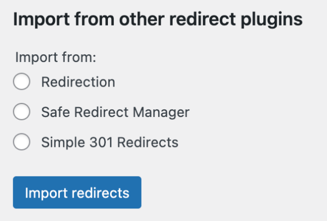Pick the Redirection plugin circle

click(22, 83)
